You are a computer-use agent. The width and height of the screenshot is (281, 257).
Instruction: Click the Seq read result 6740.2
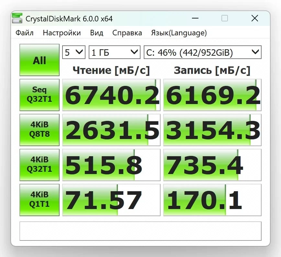(x=111, y=95)
